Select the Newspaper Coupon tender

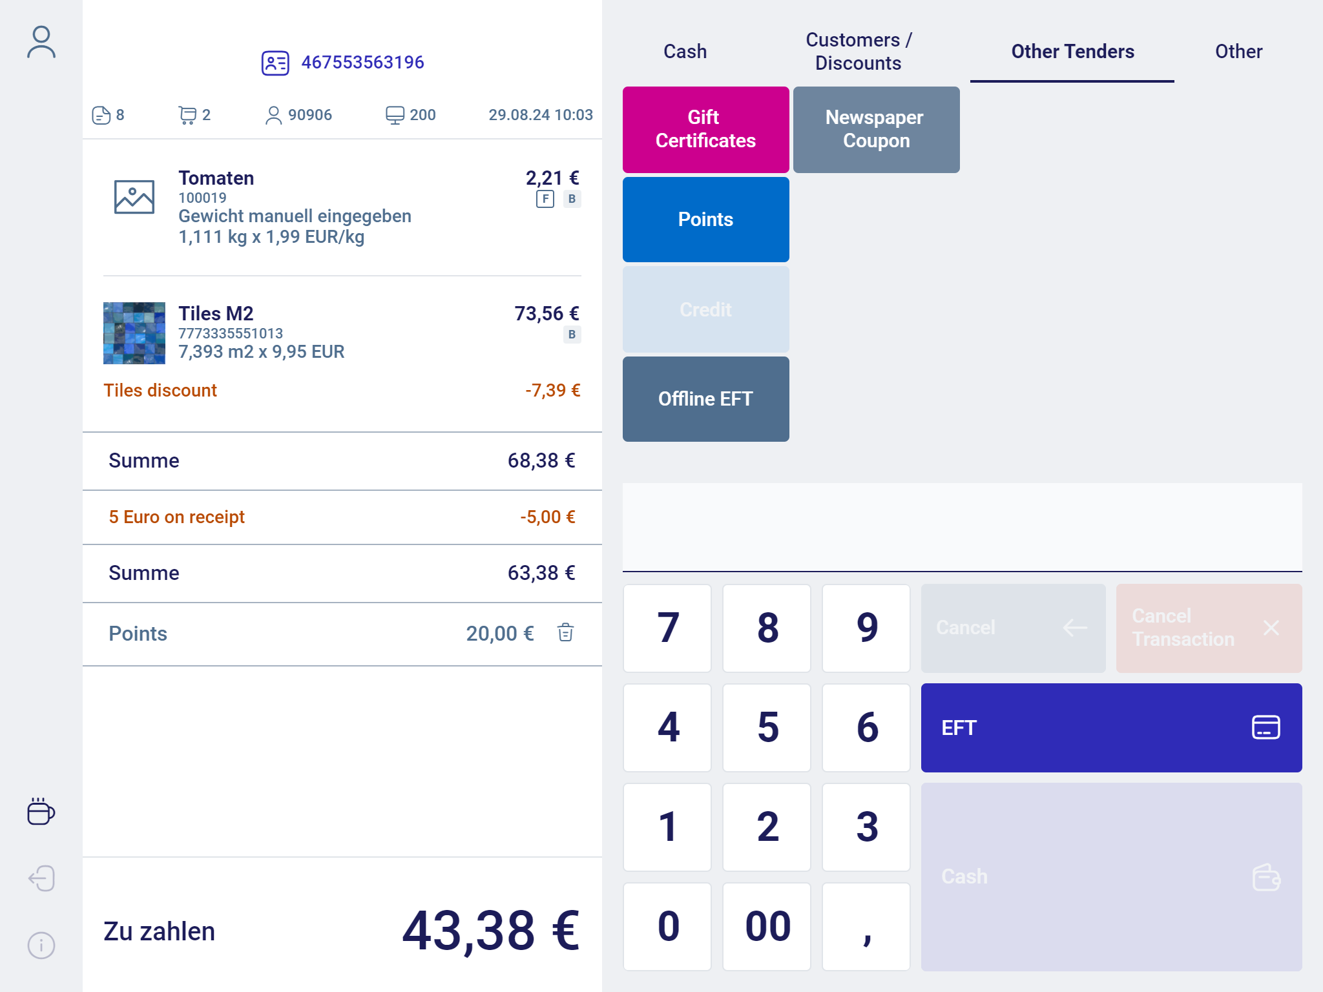tap(875, 129)
